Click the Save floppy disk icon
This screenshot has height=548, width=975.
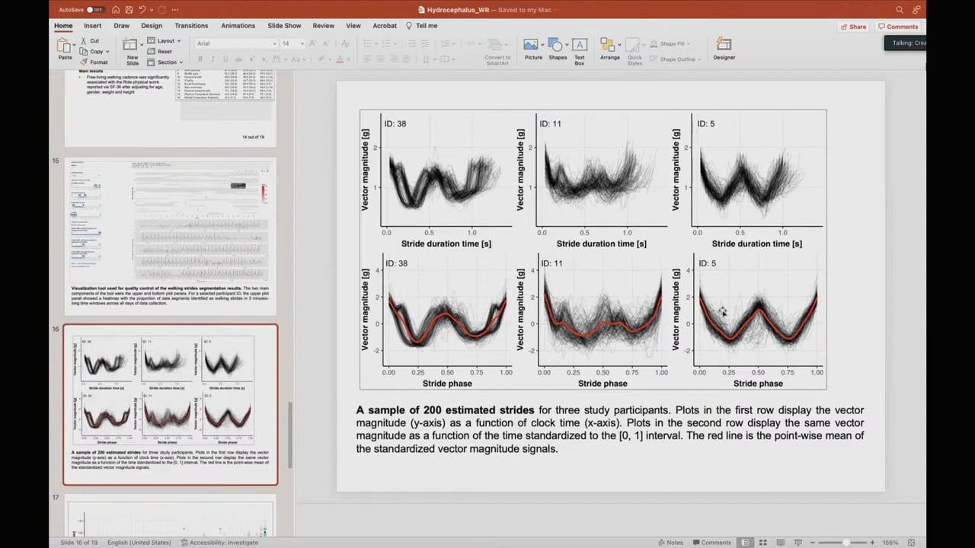click(x=129, y=10)
